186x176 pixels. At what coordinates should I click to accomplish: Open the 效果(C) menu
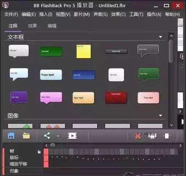(x=118, y=14)
